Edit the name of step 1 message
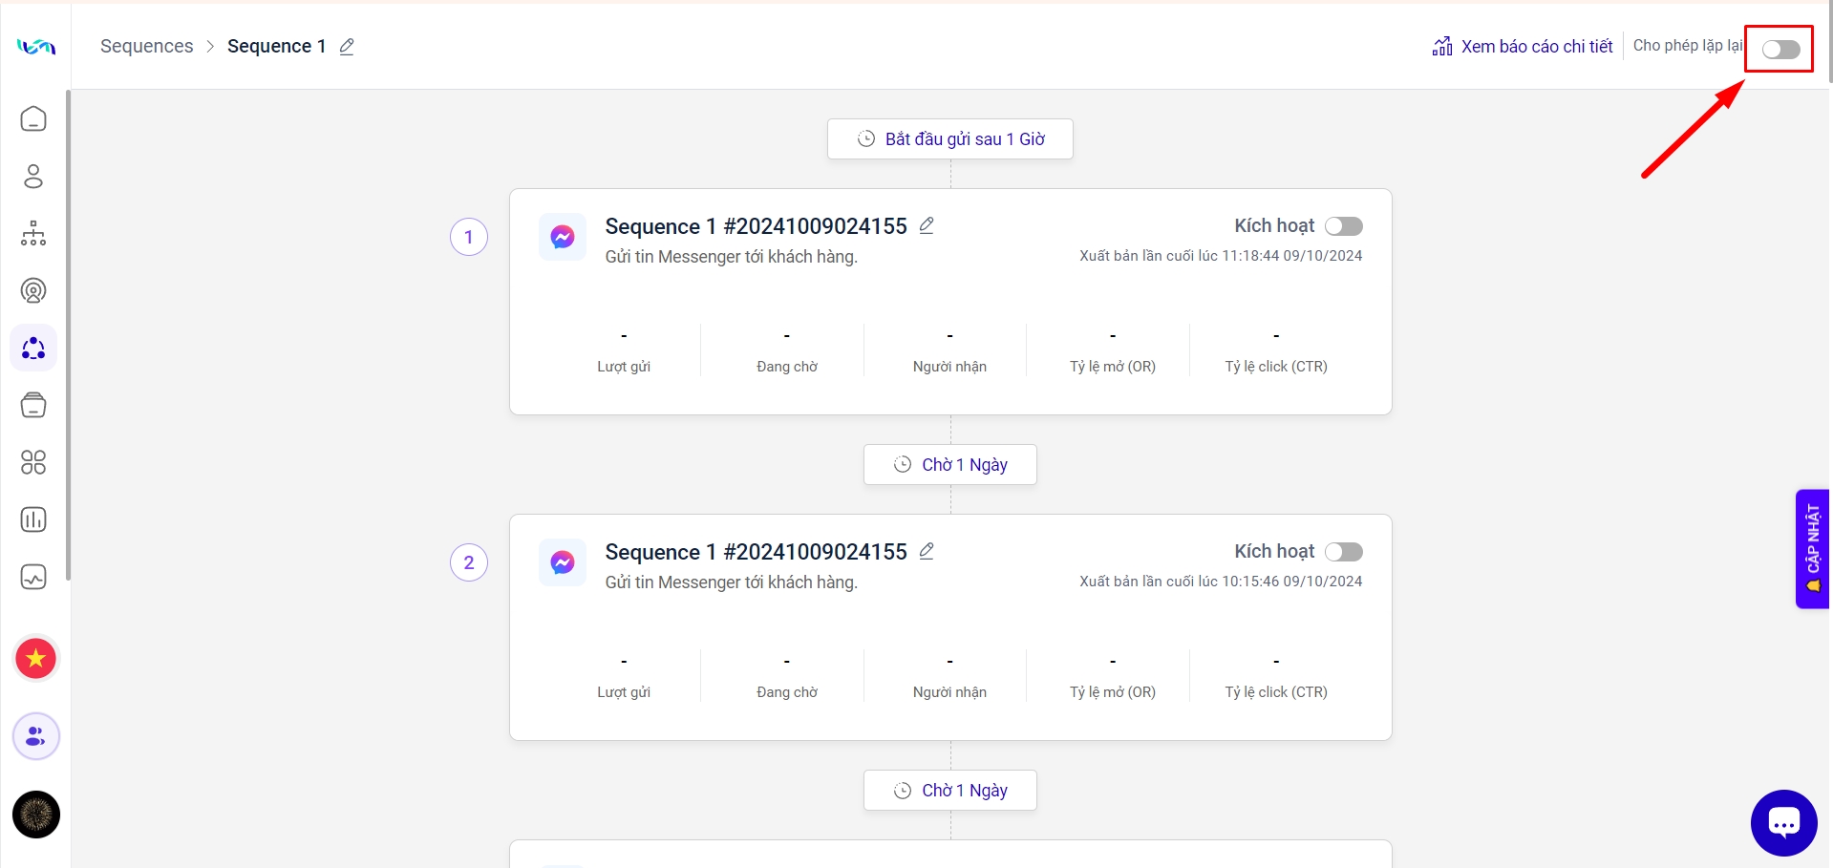Screen dimensions: 1833x868 pyautogui.click(x=927, y=225)
